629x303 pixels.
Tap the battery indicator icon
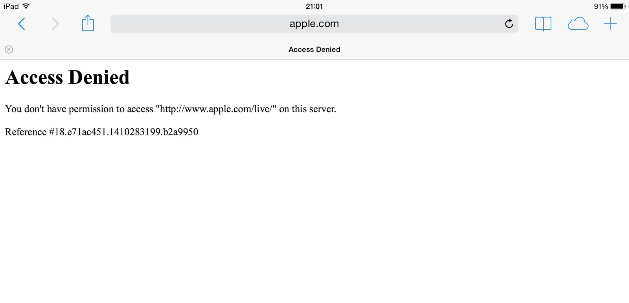point(618,6)
